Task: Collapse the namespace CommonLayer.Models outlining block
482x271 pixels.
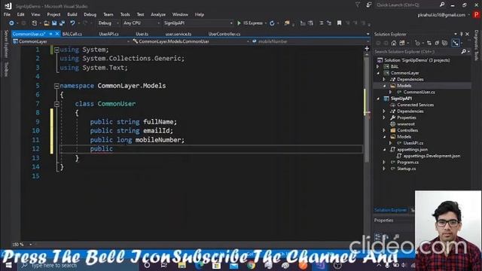Action: [56, 86]
